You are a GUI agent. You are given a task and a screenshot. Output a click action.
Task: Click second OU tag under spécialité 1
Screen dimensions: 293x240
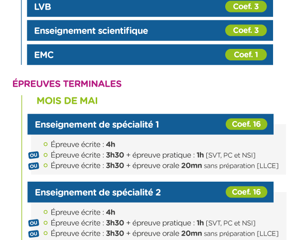pos(34,166)
